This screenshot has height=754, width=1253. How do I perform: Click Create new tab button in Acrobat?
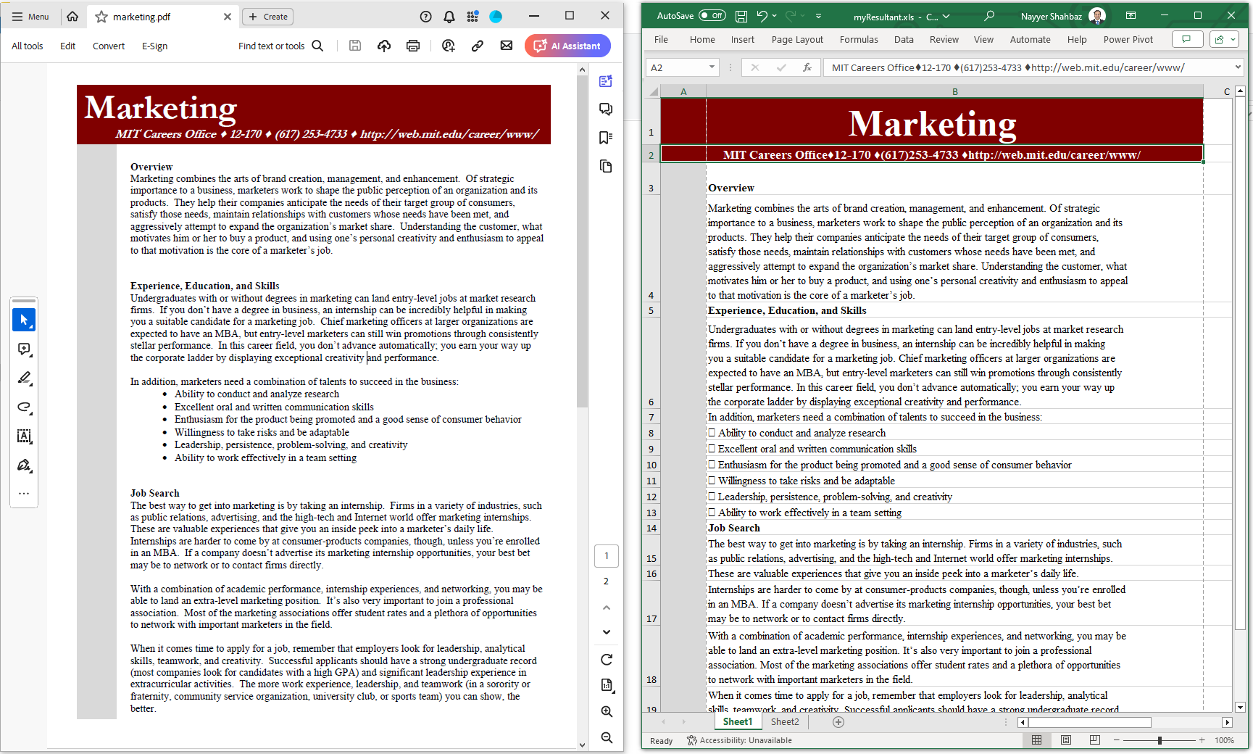tap(267, 17)
